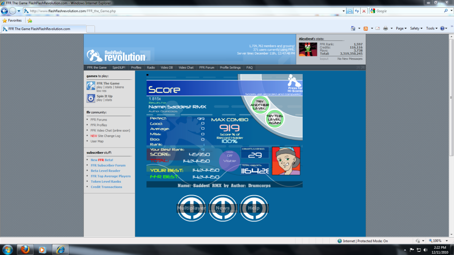Open the Credit Transactions link
454x255 pixels.
[106, 187]
